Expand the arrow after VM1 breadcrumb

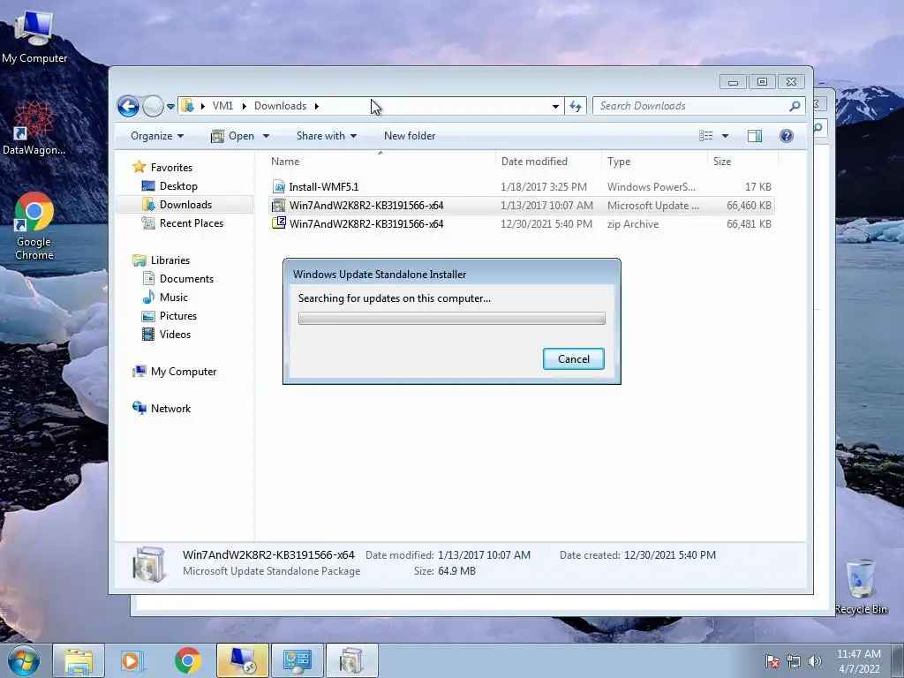244,106
